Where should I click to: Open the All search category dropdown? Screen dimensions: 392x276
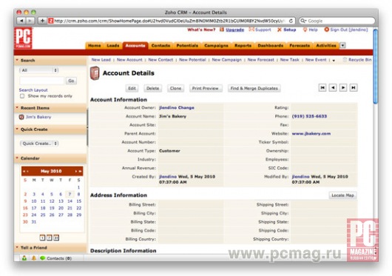tap(38, 70)
